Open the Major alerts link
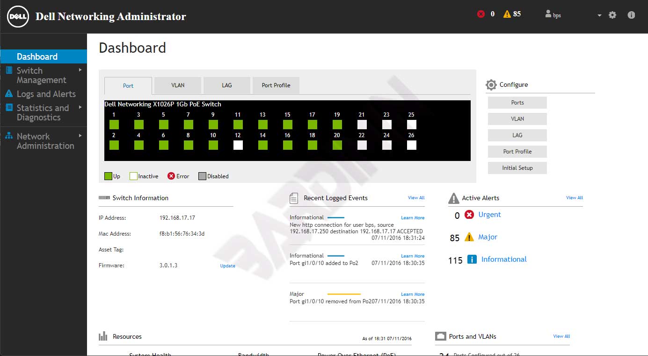648x356 pixels. [x=488, y=237]
